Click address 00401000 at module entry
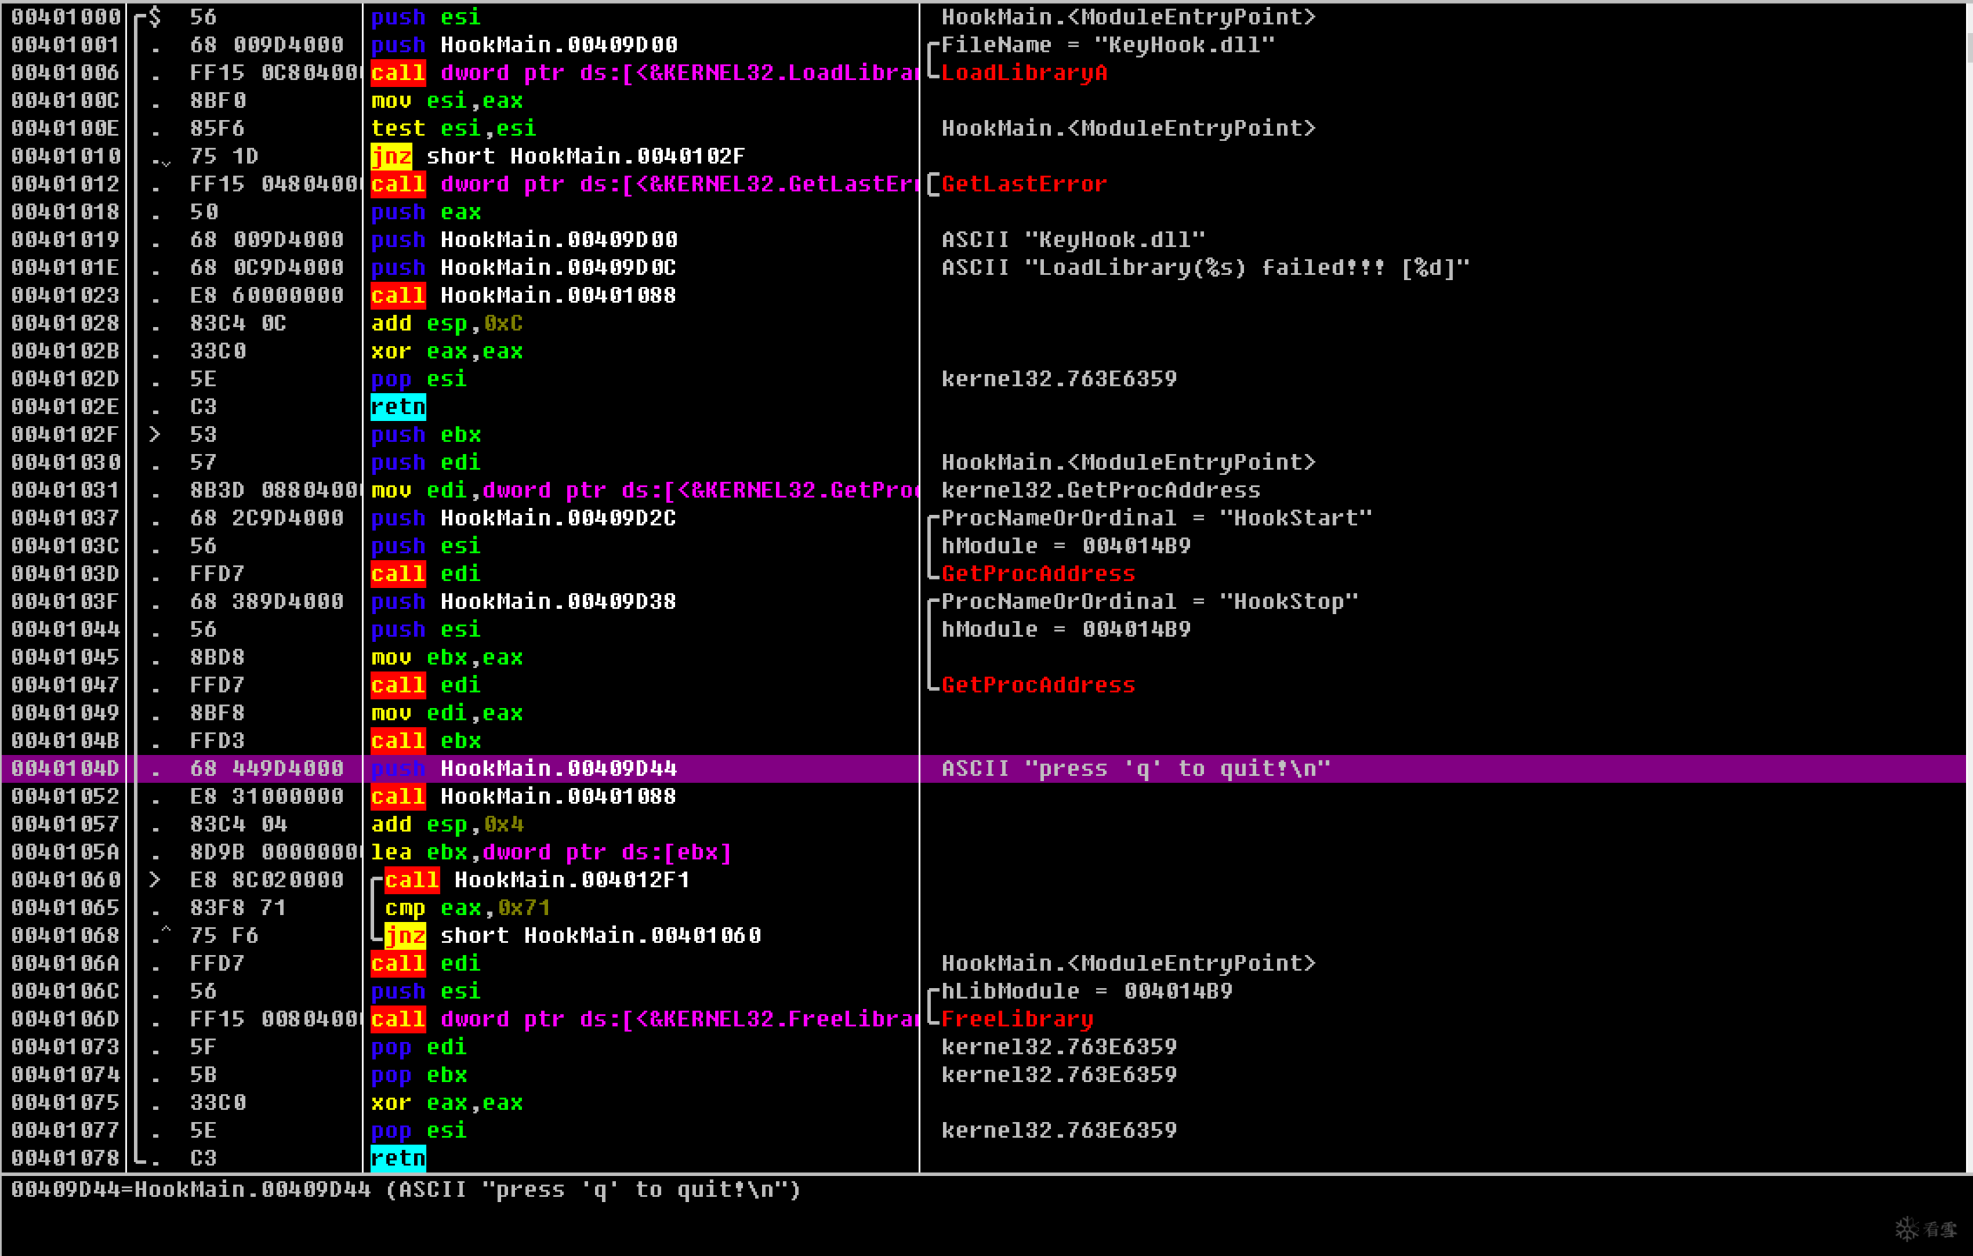The height and width of the screenshot is (1256, 1973). pos(65,17)
